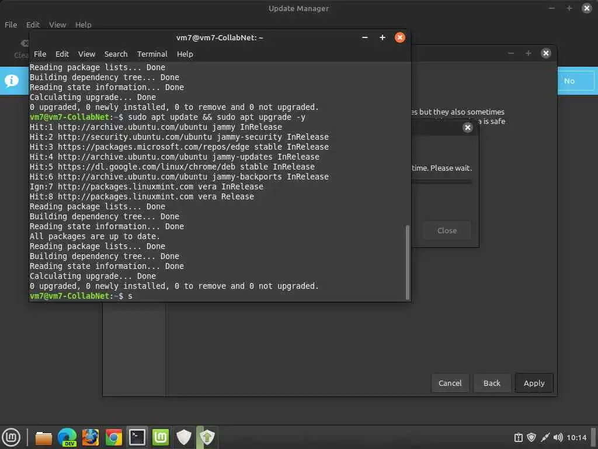Click the terminal title 'vm7@vm7-CollabNet: ~'

point(220,37)
